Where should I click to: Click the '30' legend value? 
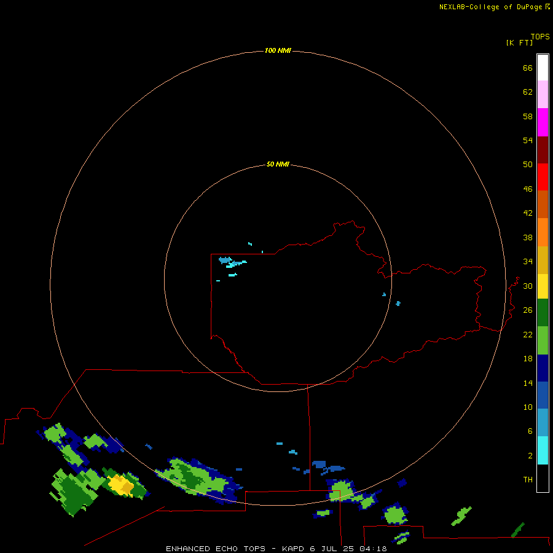[528, 286]
